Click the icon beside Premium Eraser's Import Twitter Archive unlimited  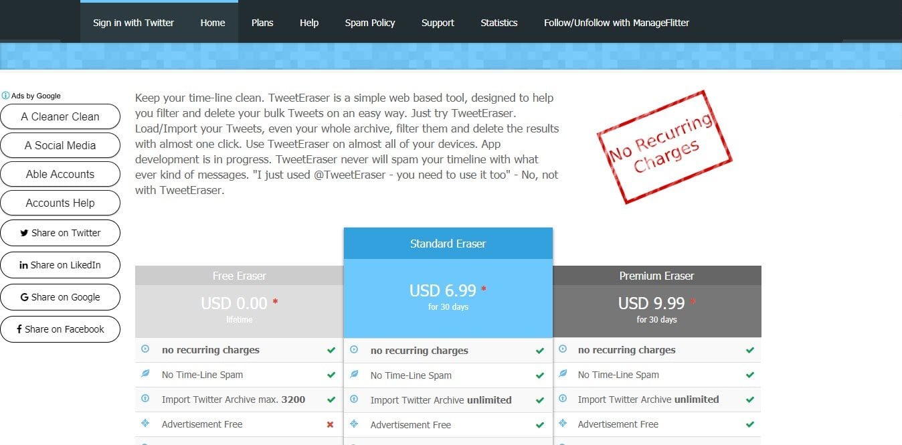pyautogui.click(x=563, y=399)
